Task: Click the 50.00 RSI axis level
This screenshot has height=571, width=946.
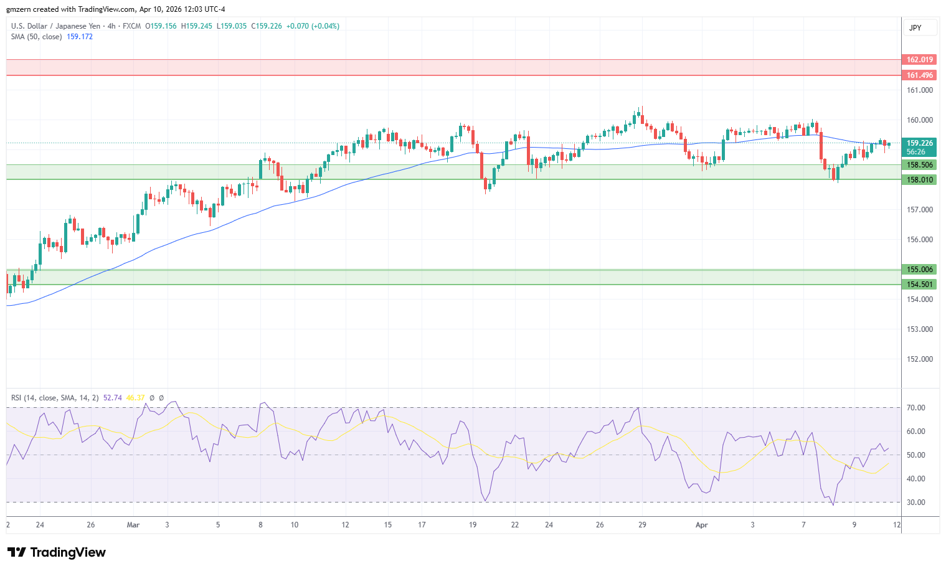Action: pos(916,455)
